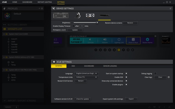Select Core #1 widget in list
Viewport: 175px width, 109px height.
click(14, 39)
